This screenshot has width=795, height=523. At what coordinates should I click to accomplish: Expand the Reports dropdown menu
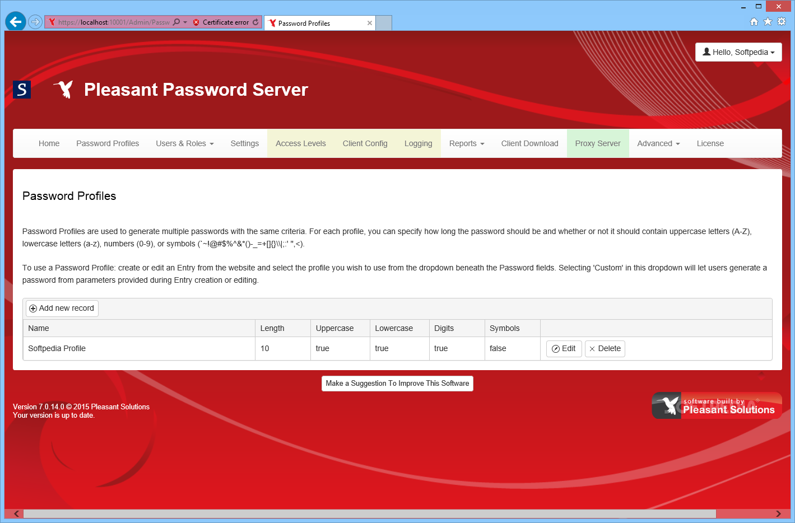pos(467,143)
